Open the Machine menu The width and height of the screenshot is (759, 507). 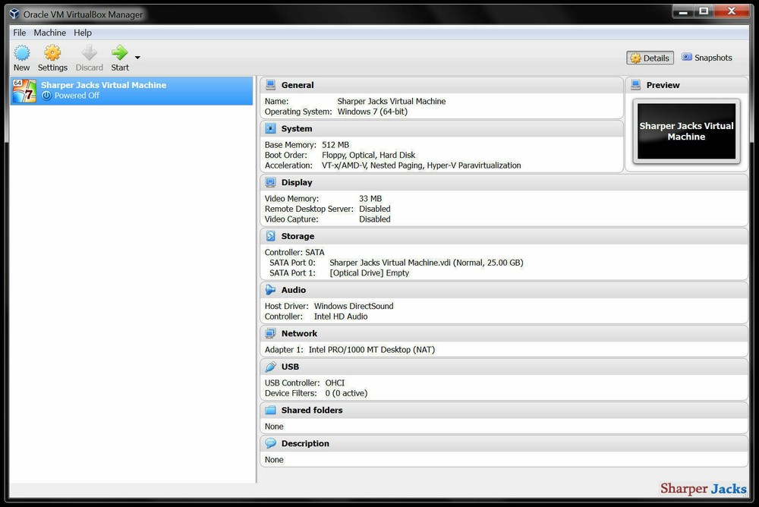pos(49,33)
